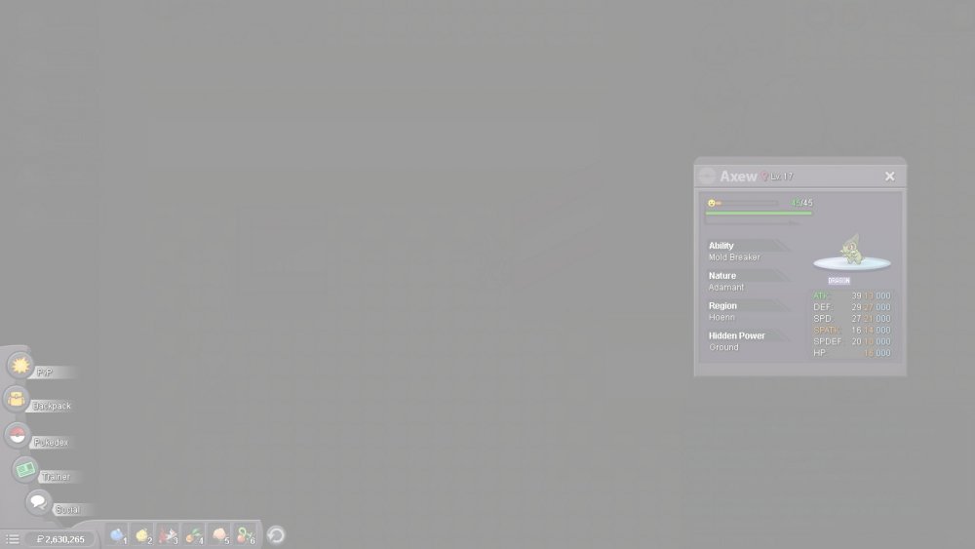Click the Dragon type badge
The width and height of the screenshot is (975, 549).
click(x=838, y=281)
